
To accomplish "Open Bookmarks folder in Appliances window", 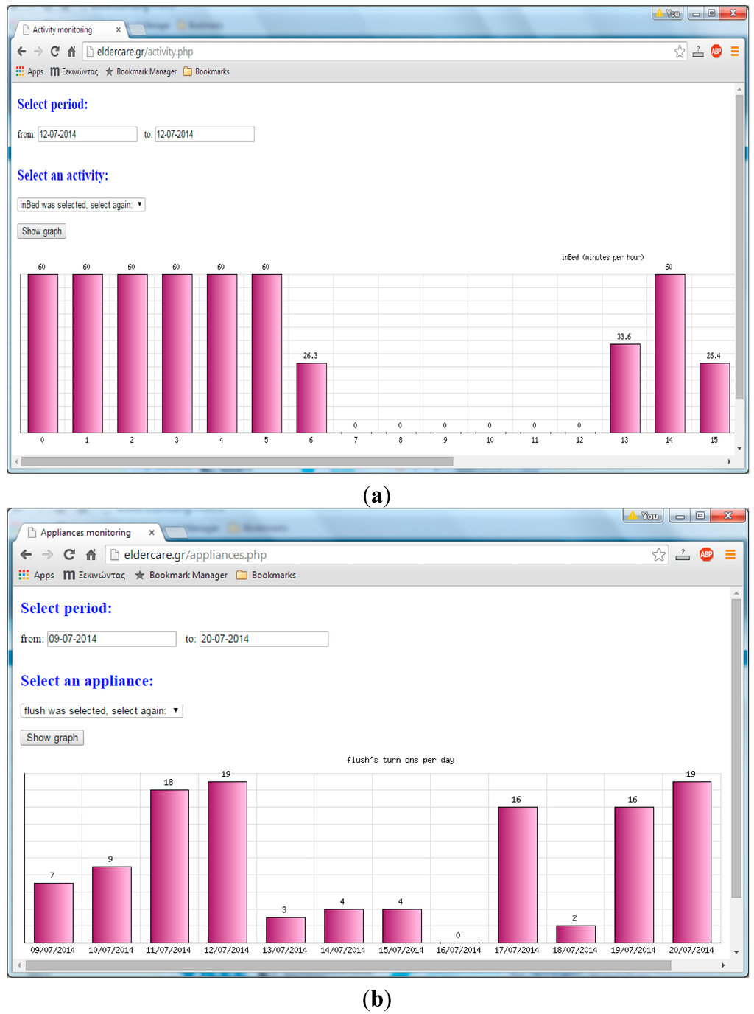I will click(266, 575).
